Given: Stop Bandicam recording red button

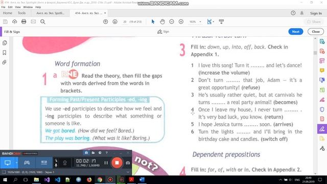Looking at the screenshot, I should (117, 163).
